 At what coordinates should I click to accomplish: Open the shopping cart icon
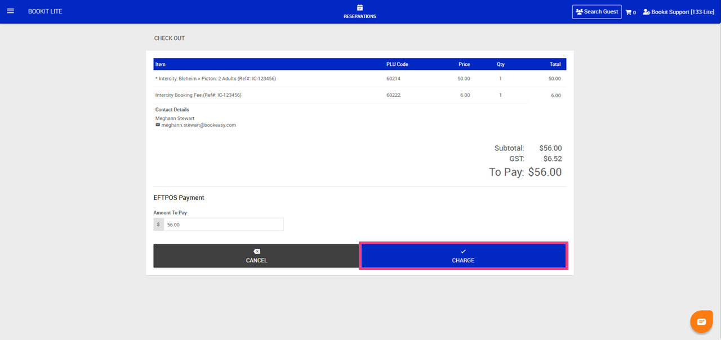[628, 12]
